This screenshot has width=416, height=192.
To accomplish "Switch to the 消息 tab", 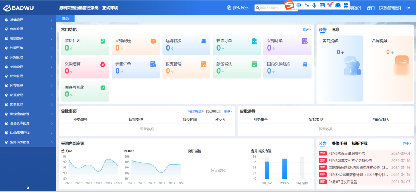I will coord(335,29).
